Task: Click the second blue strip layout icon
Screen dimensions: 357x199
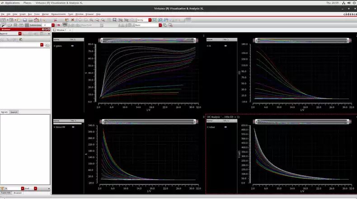Action: click(160, 20)
